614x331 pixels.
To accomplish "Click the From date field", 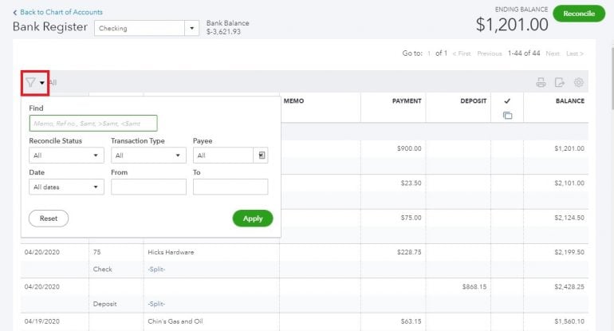I will (x=148, y=187).
